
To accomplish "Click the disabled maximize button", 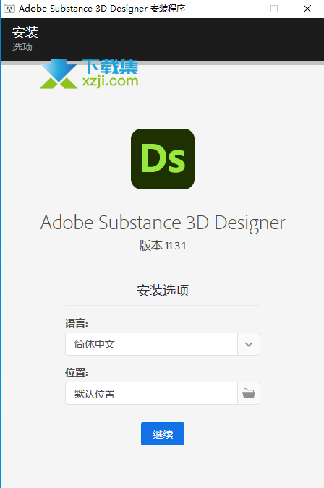I will (x=274, y=9).
